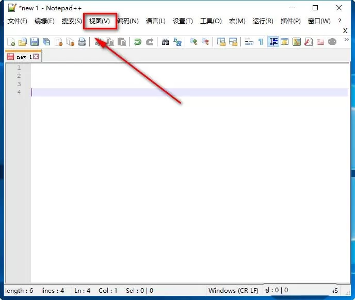The height and width of the screenshot is (300, 355).
Task: Open the 宏(M) menu
Action: [237, 21]
